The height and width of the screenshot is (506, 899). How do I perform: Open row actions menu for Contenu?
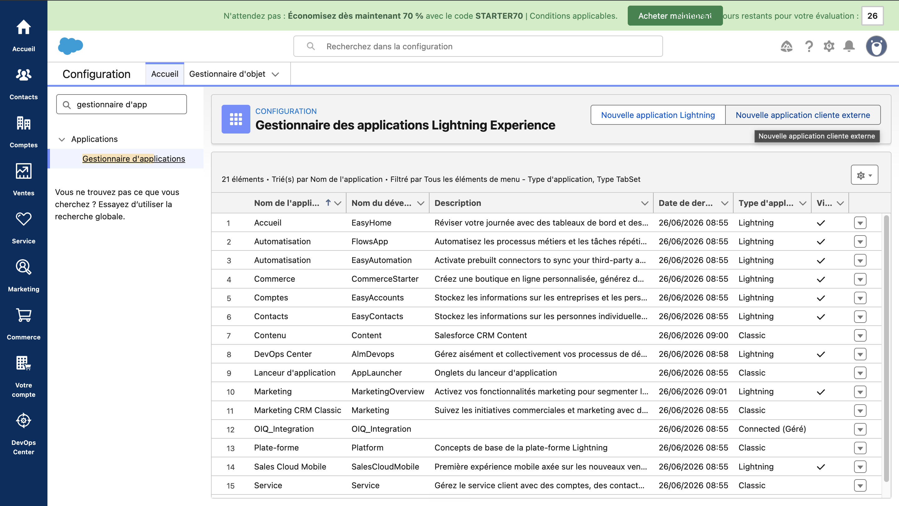pyautogui.click(x=860, y=335)
